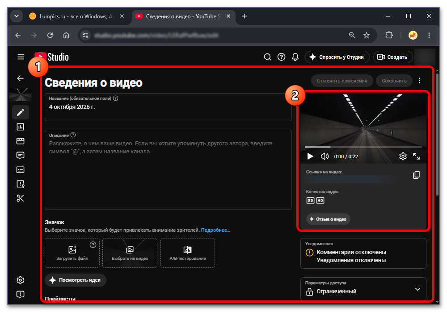Click the page vertical scrollbar
The height and width of the screenshot is (312, 447).
coord(437,135)
